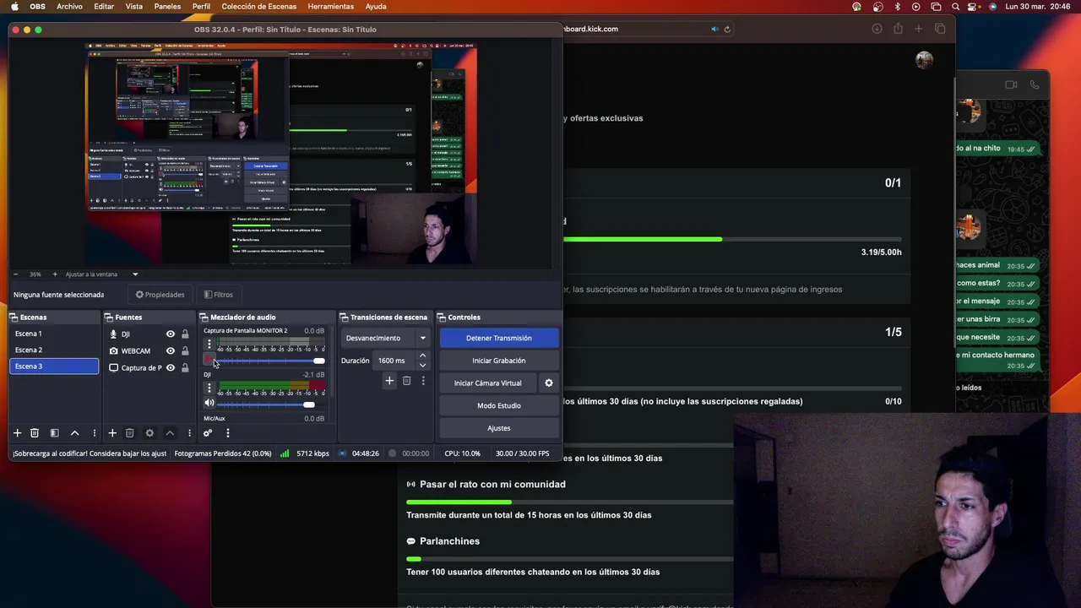1081x608 pixels.
Task: Click the Duración 1600 ms field
Action: click(394, 361)
